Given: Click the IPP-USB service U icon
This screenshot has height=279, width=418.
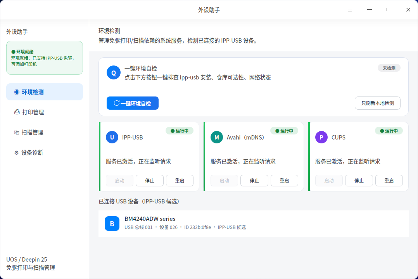Looking at the screenshot, I should click(x=112, y=137).
